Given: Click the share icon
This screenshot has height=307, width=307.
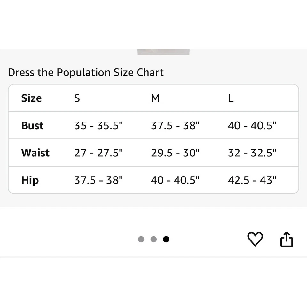Looking at the screenshot, I should click(287, 239).
